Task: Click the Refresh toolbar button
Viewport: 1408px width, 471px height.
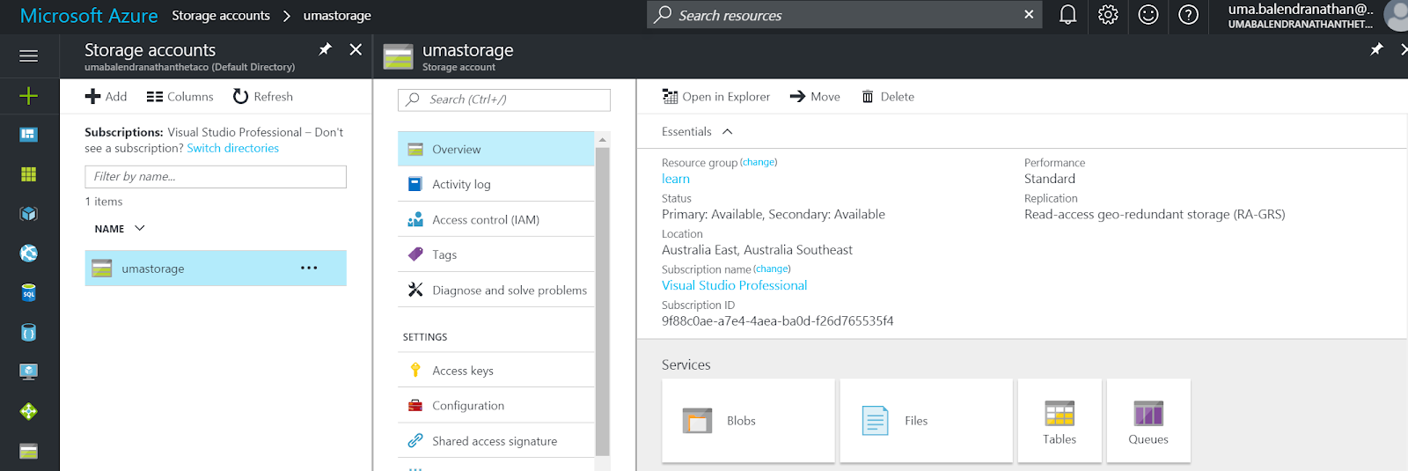Action: 263,96
